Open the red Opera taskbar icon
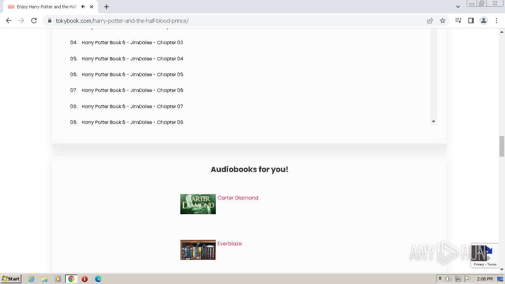Screen dimensions: 505x284 coord(84,279)
